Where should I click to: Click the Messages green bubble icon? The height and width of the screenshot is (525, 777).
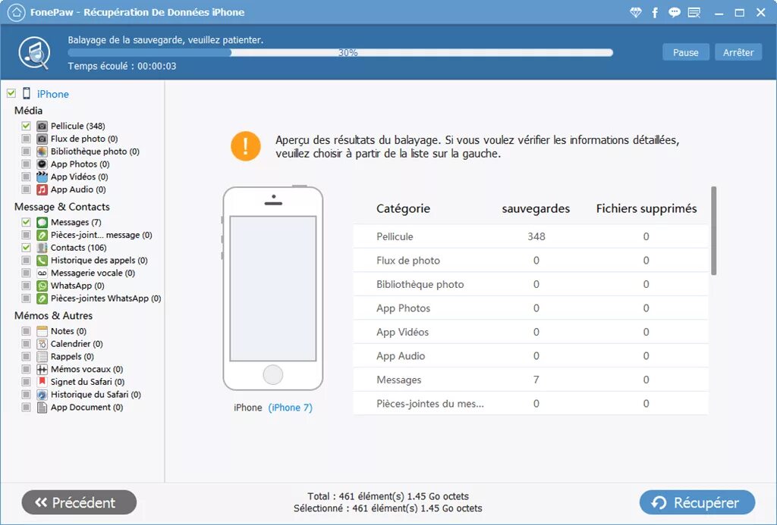pos(42,222)
